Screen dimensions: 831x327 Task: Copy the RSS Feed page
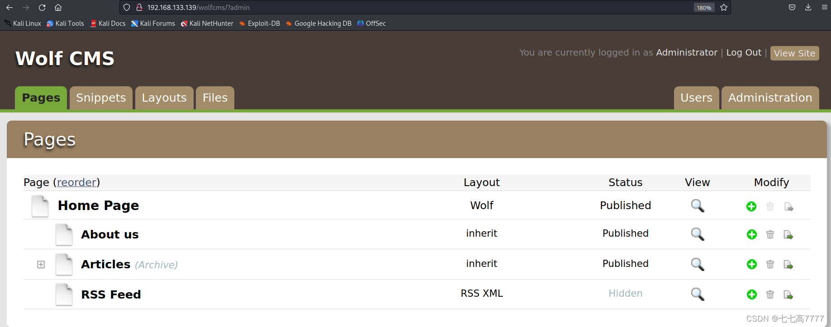point(788,295)
